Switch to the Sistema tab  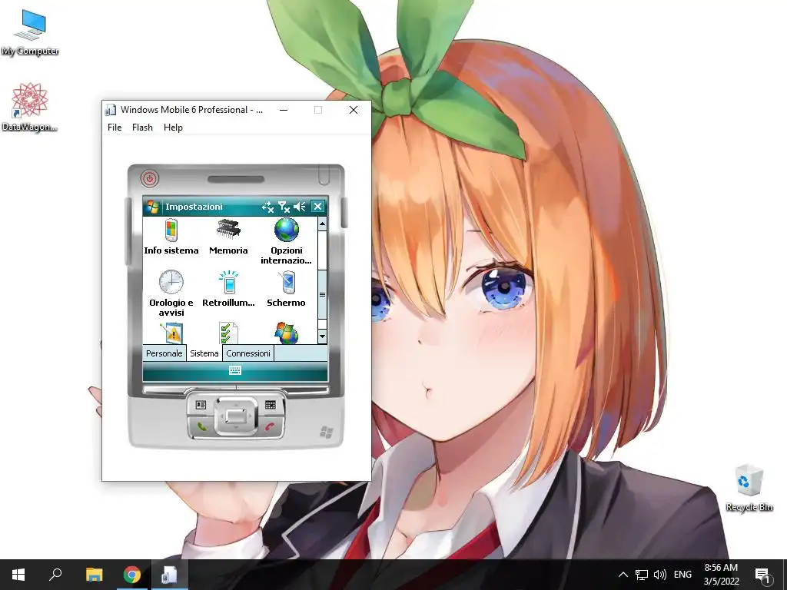coord(204,353)
